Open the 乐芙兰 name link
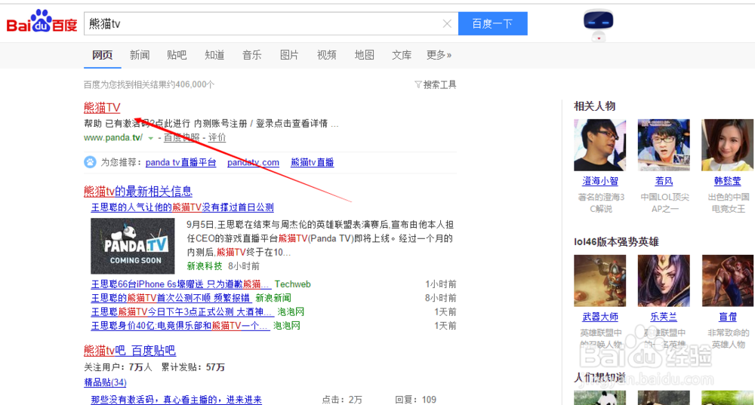 [664, 317]
